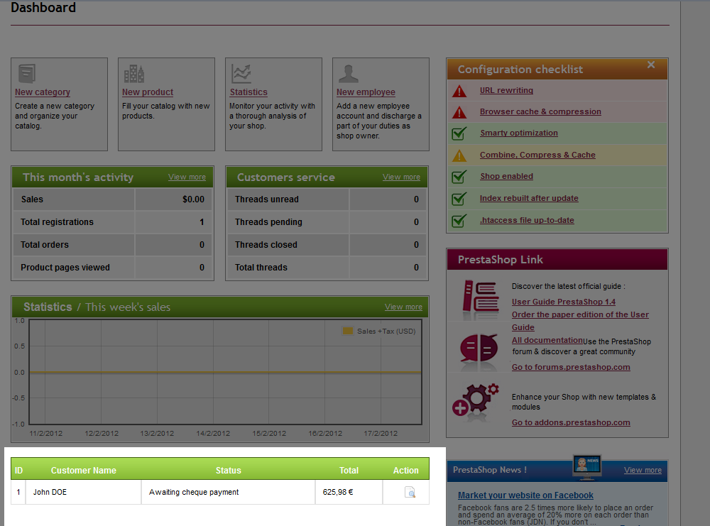
Task: Click the checkmark beside .htaccess file up-to-date
Action: click(459, 220)
